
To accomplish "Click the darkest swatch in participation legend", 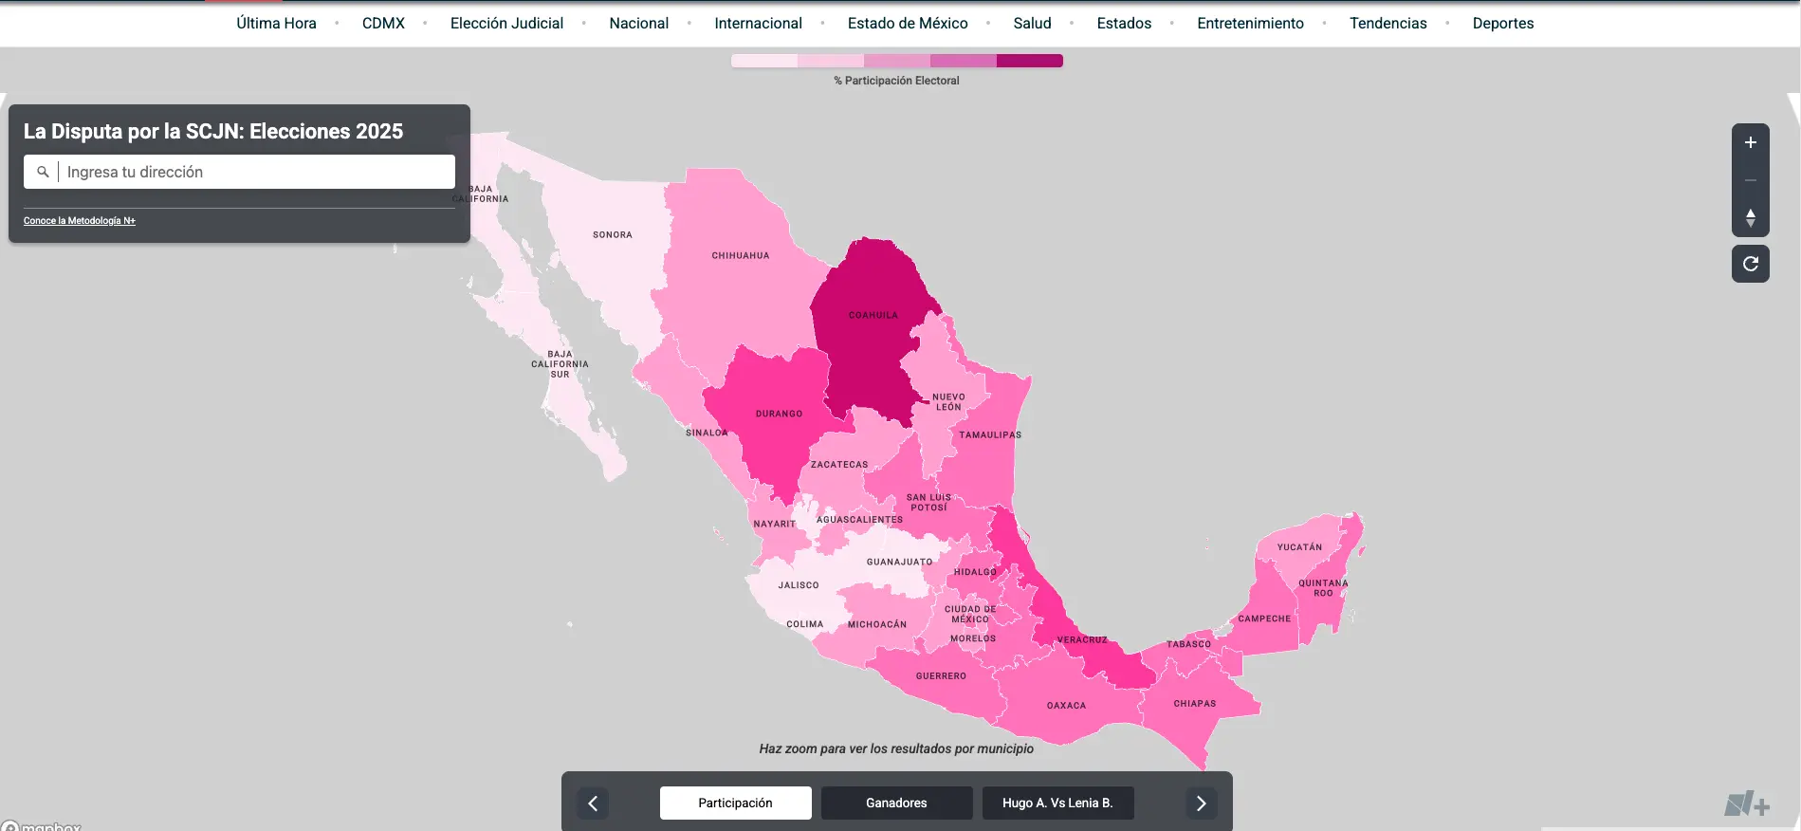I will point(1029,61).
